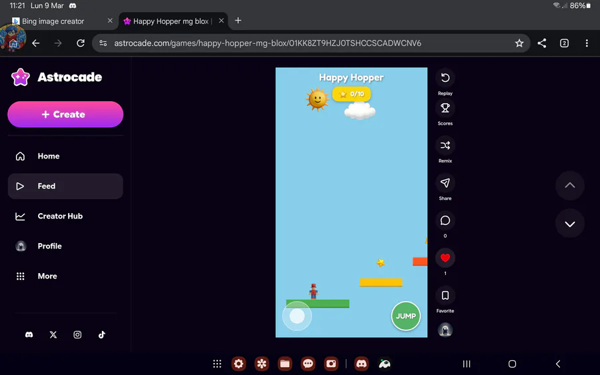Viewport: 600px width, 375px height.
Task: Click the Happy Hopper game title
Action: click(x=351, y=78)
